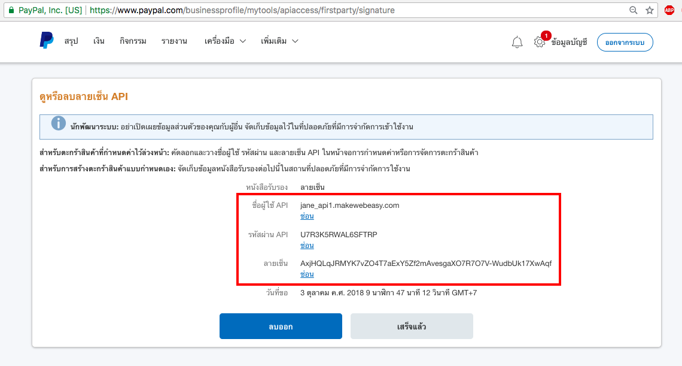682x366 pixels.
Task: Click the PayPal logo icon
Action: [x=47, y=41]
